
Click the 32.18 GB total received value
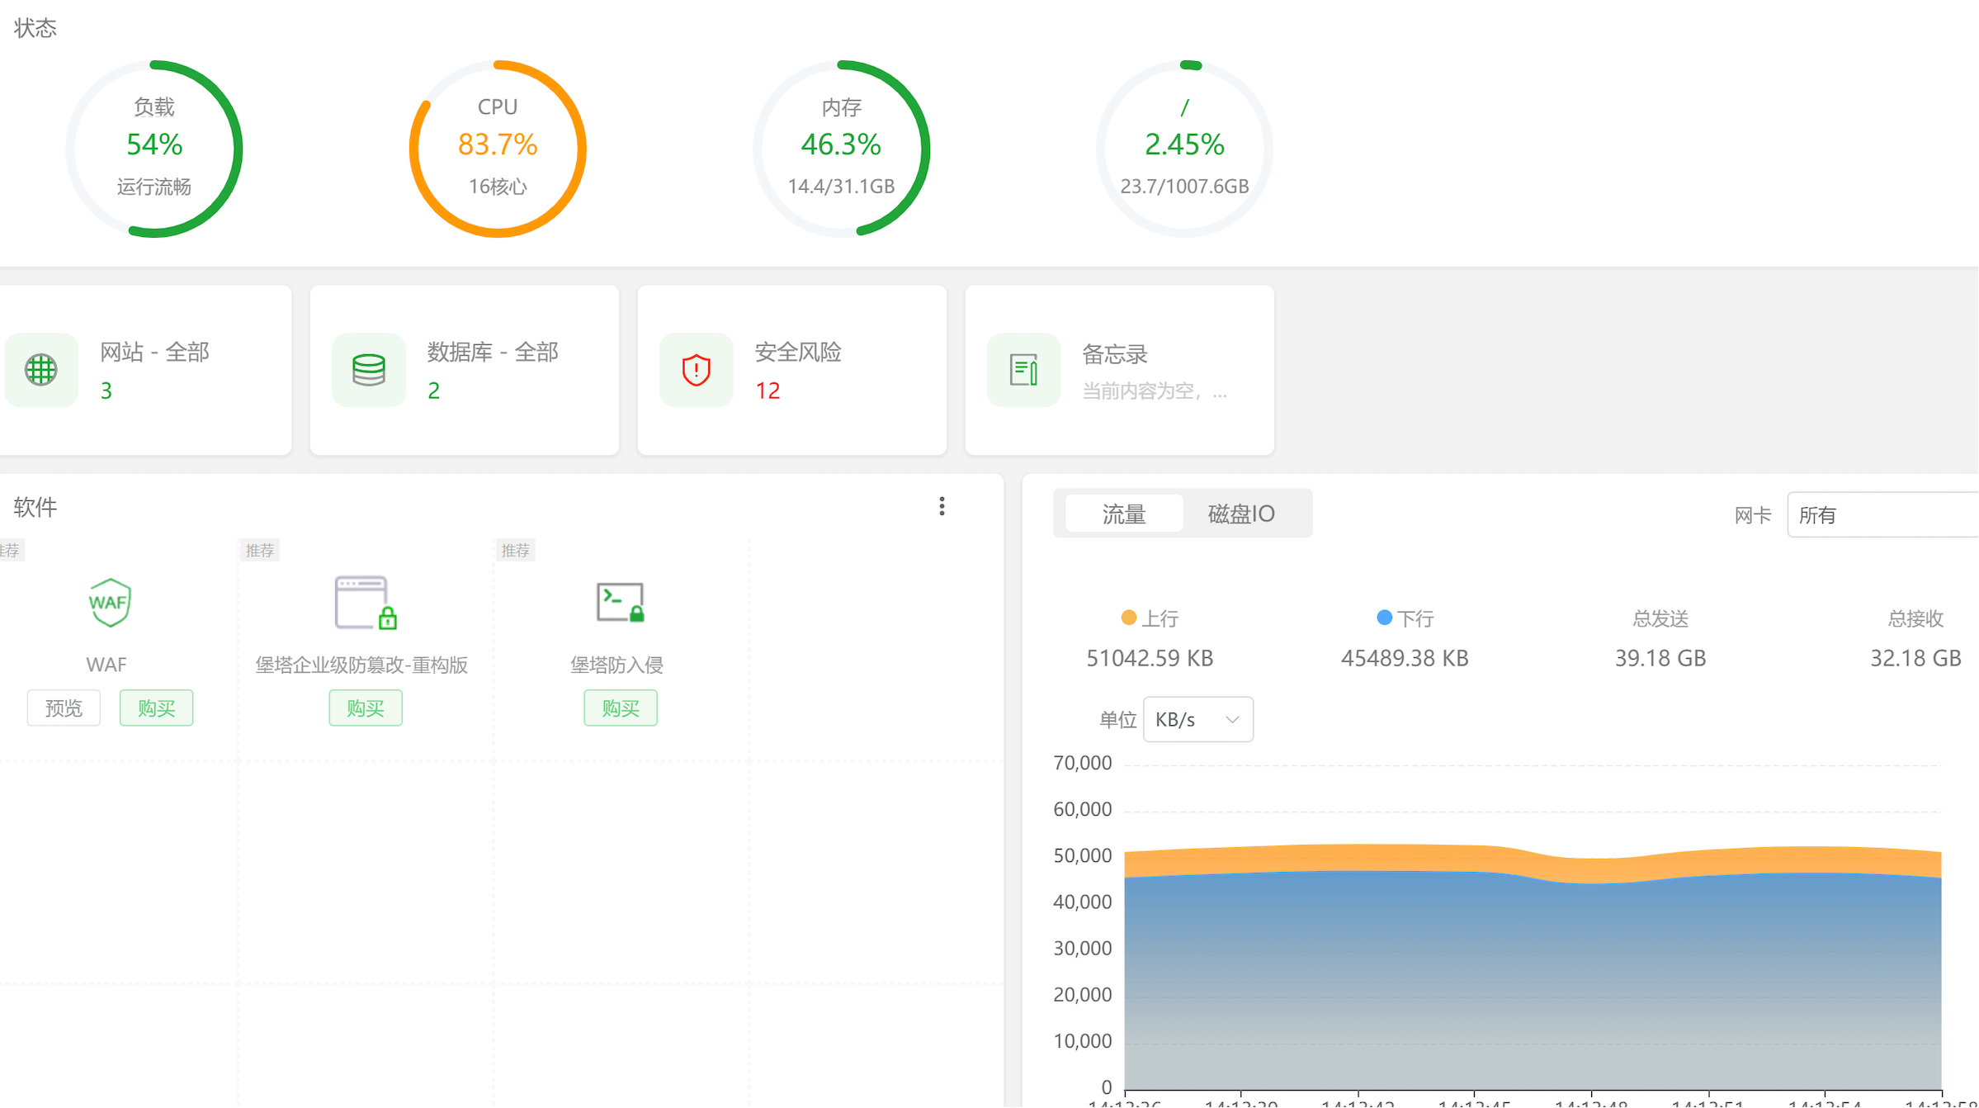pos(1915,659)
